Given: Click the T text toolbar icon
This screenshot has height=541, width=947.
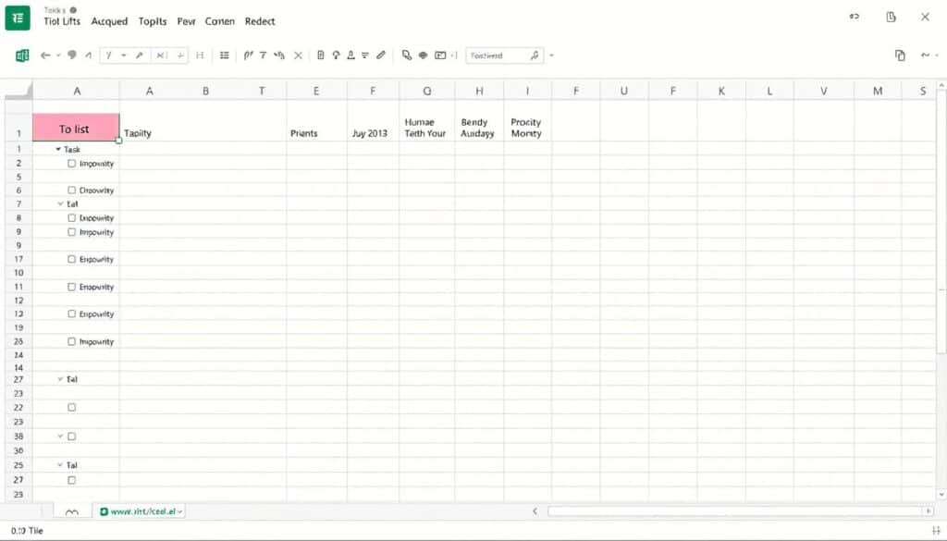Looking at the screenshot, I should coord(264,55).
